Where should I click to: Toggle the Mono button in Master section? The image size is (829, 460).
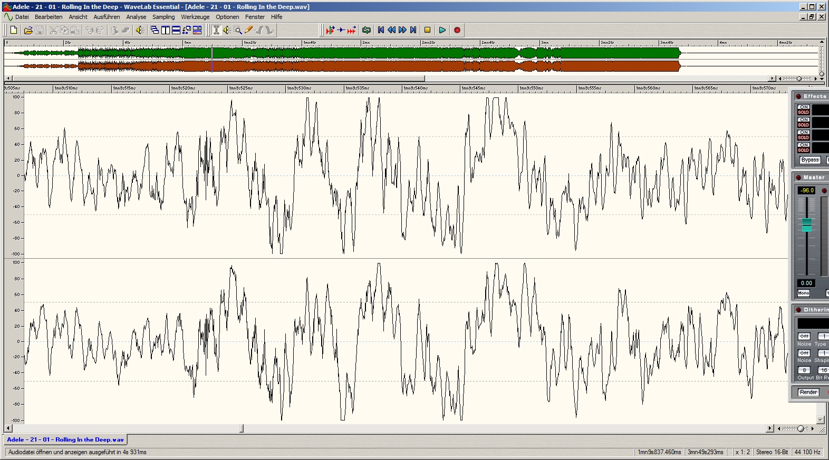(x=803, y=293)
